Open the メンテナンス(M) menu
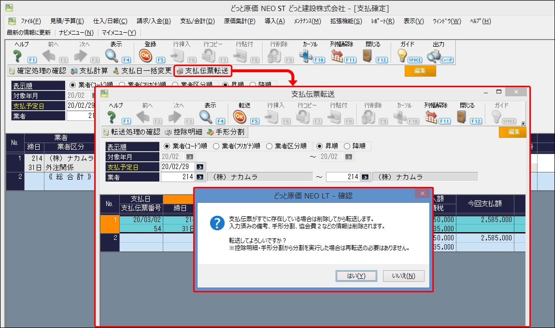 [307, 21]
